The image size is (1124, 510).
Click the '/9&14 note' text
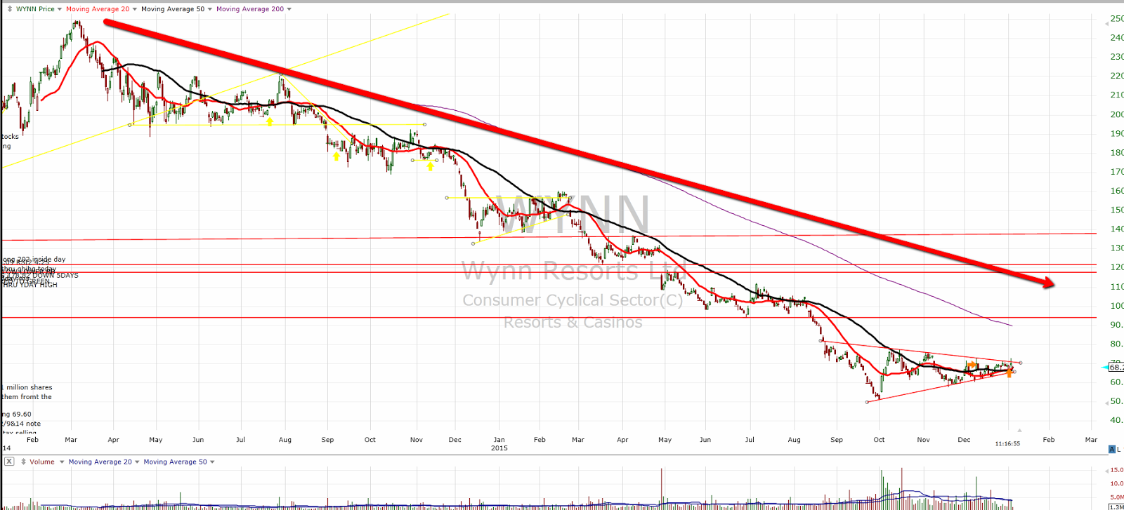click(x=21, y=424)
